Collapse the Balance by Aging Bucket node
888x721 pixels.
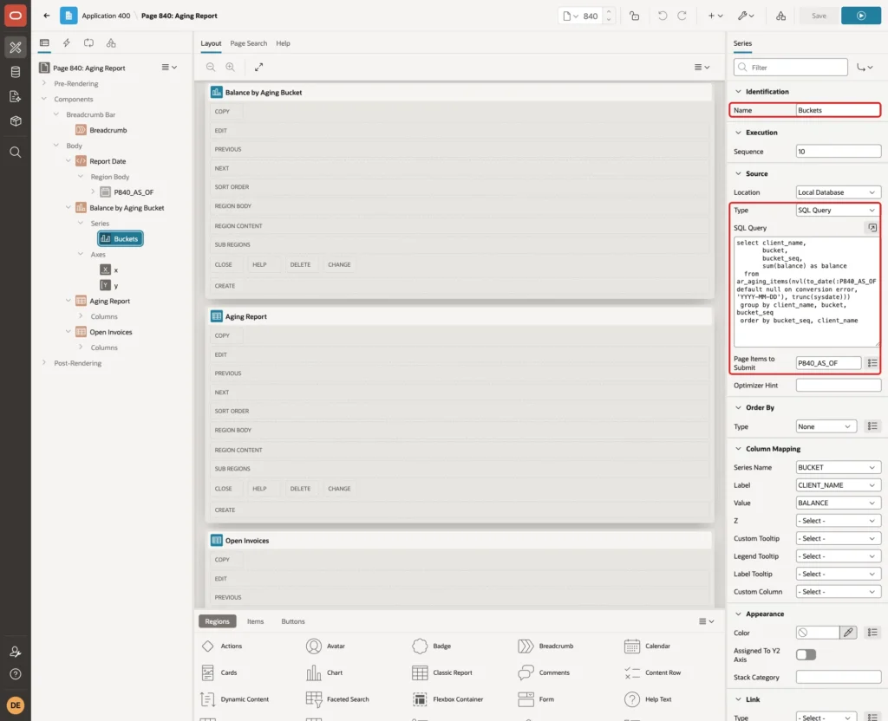pyautogui.click(x=68, y=207)
